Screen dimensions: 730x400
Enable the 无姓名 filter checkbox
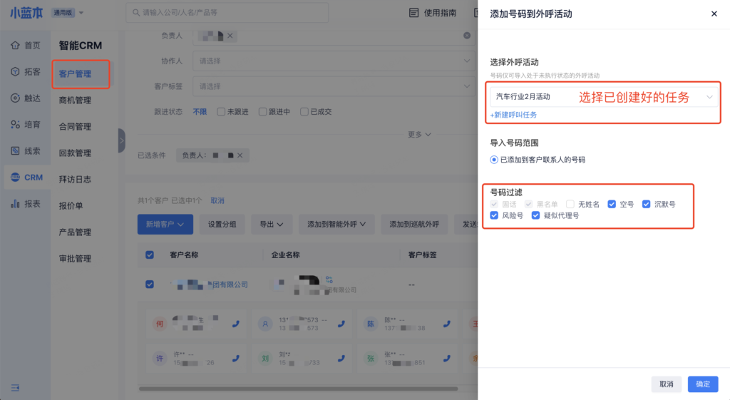pos(570,204)
